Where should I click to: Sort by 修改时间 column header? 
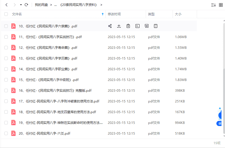[x=114, y=14]
